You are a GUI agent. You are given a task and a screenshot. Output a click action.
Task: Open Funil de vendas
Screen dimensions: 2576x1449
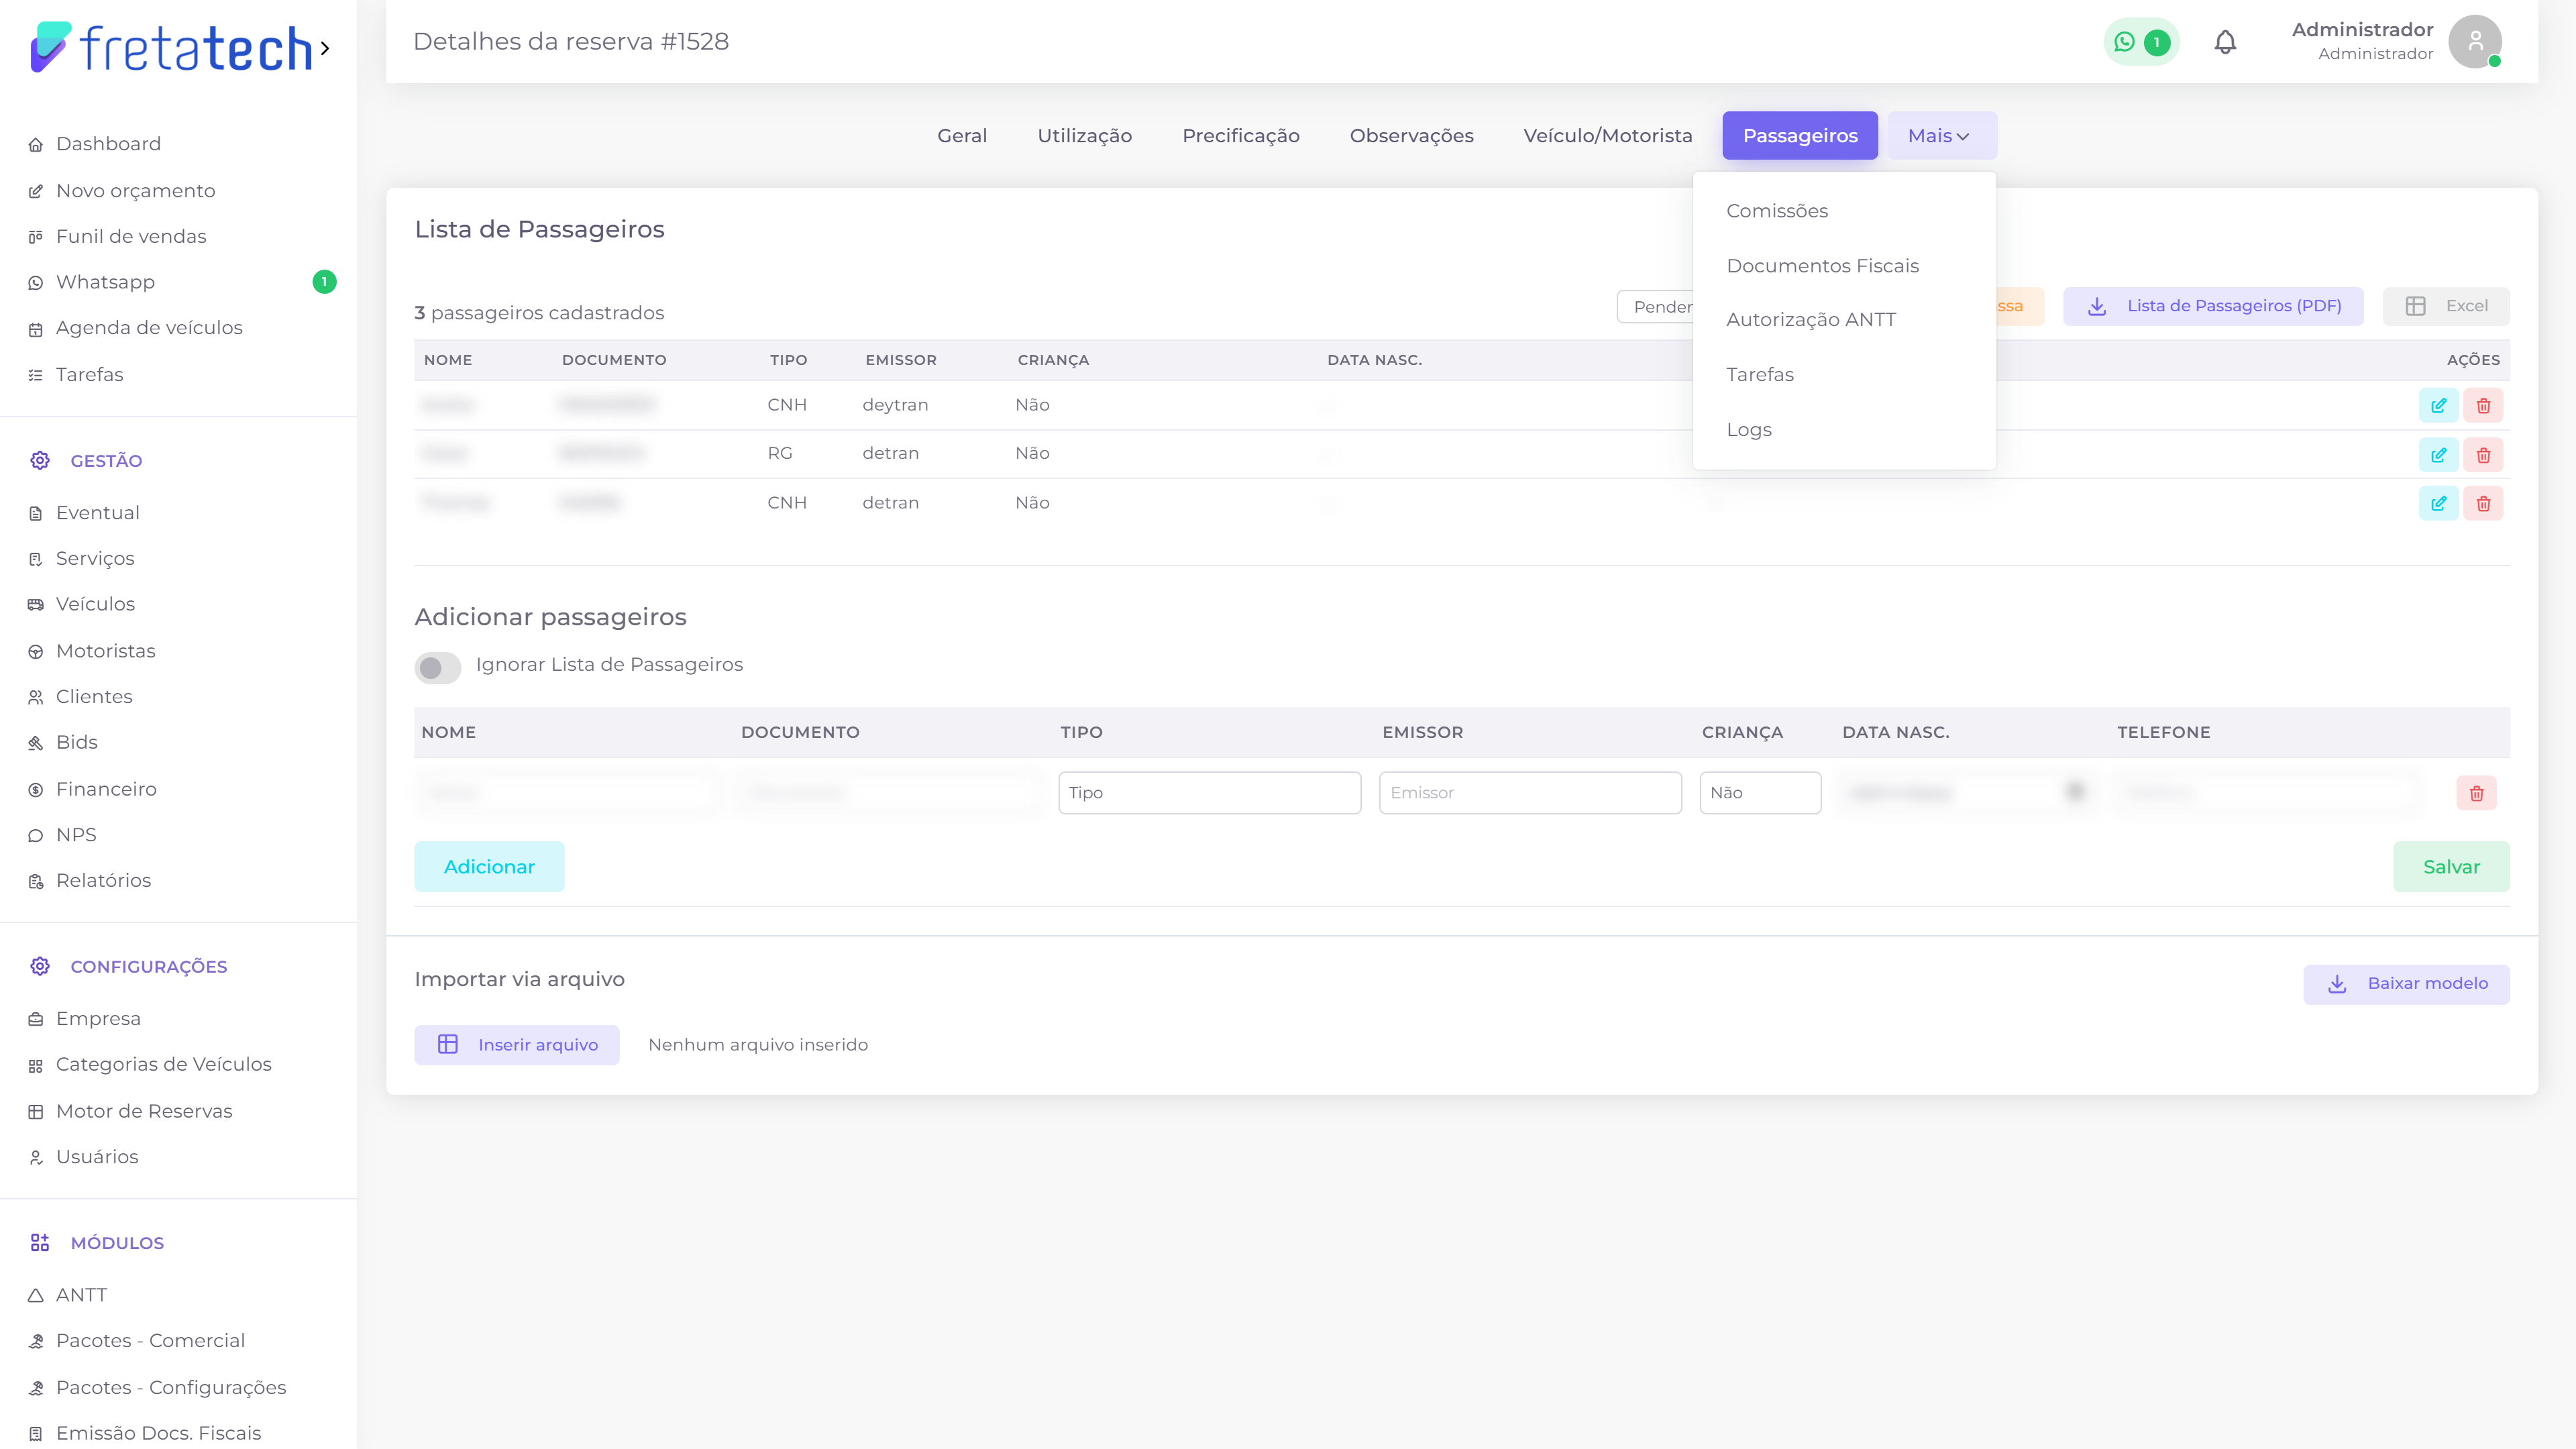pos(131,236)
